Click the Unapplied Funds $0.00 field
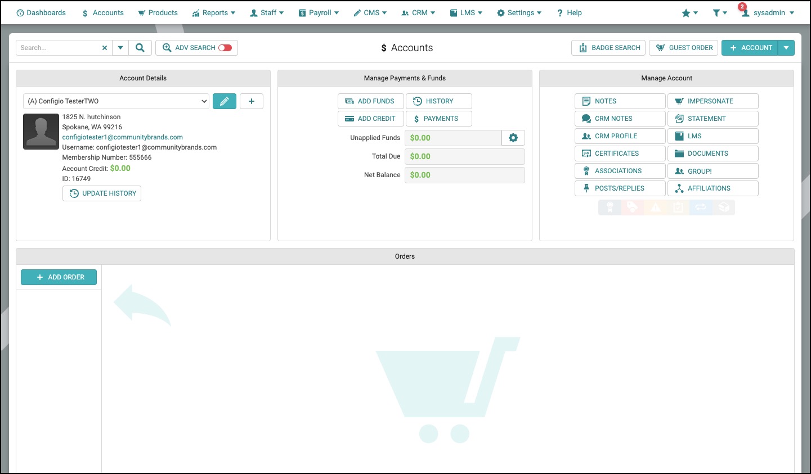Viewport: 811px width, 474px height. coord(453,138)
